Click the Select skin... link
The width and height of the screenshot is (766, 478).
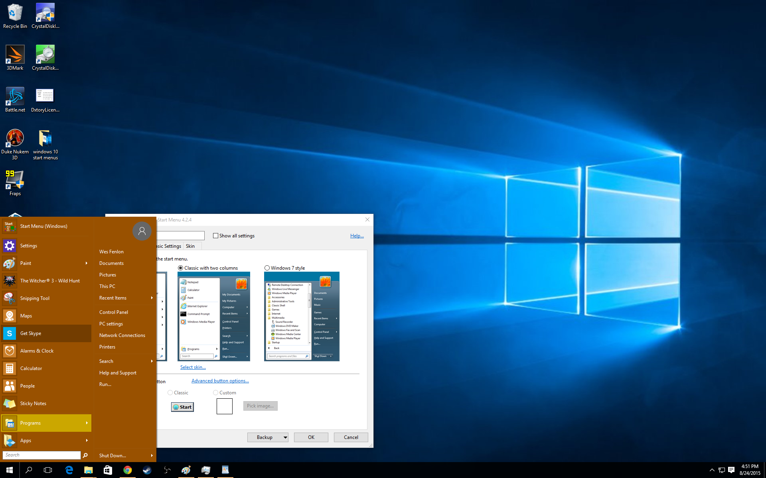193,367
